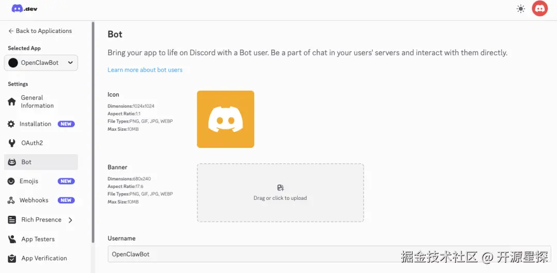
Task: Go back to Applications
Action: 40,31
